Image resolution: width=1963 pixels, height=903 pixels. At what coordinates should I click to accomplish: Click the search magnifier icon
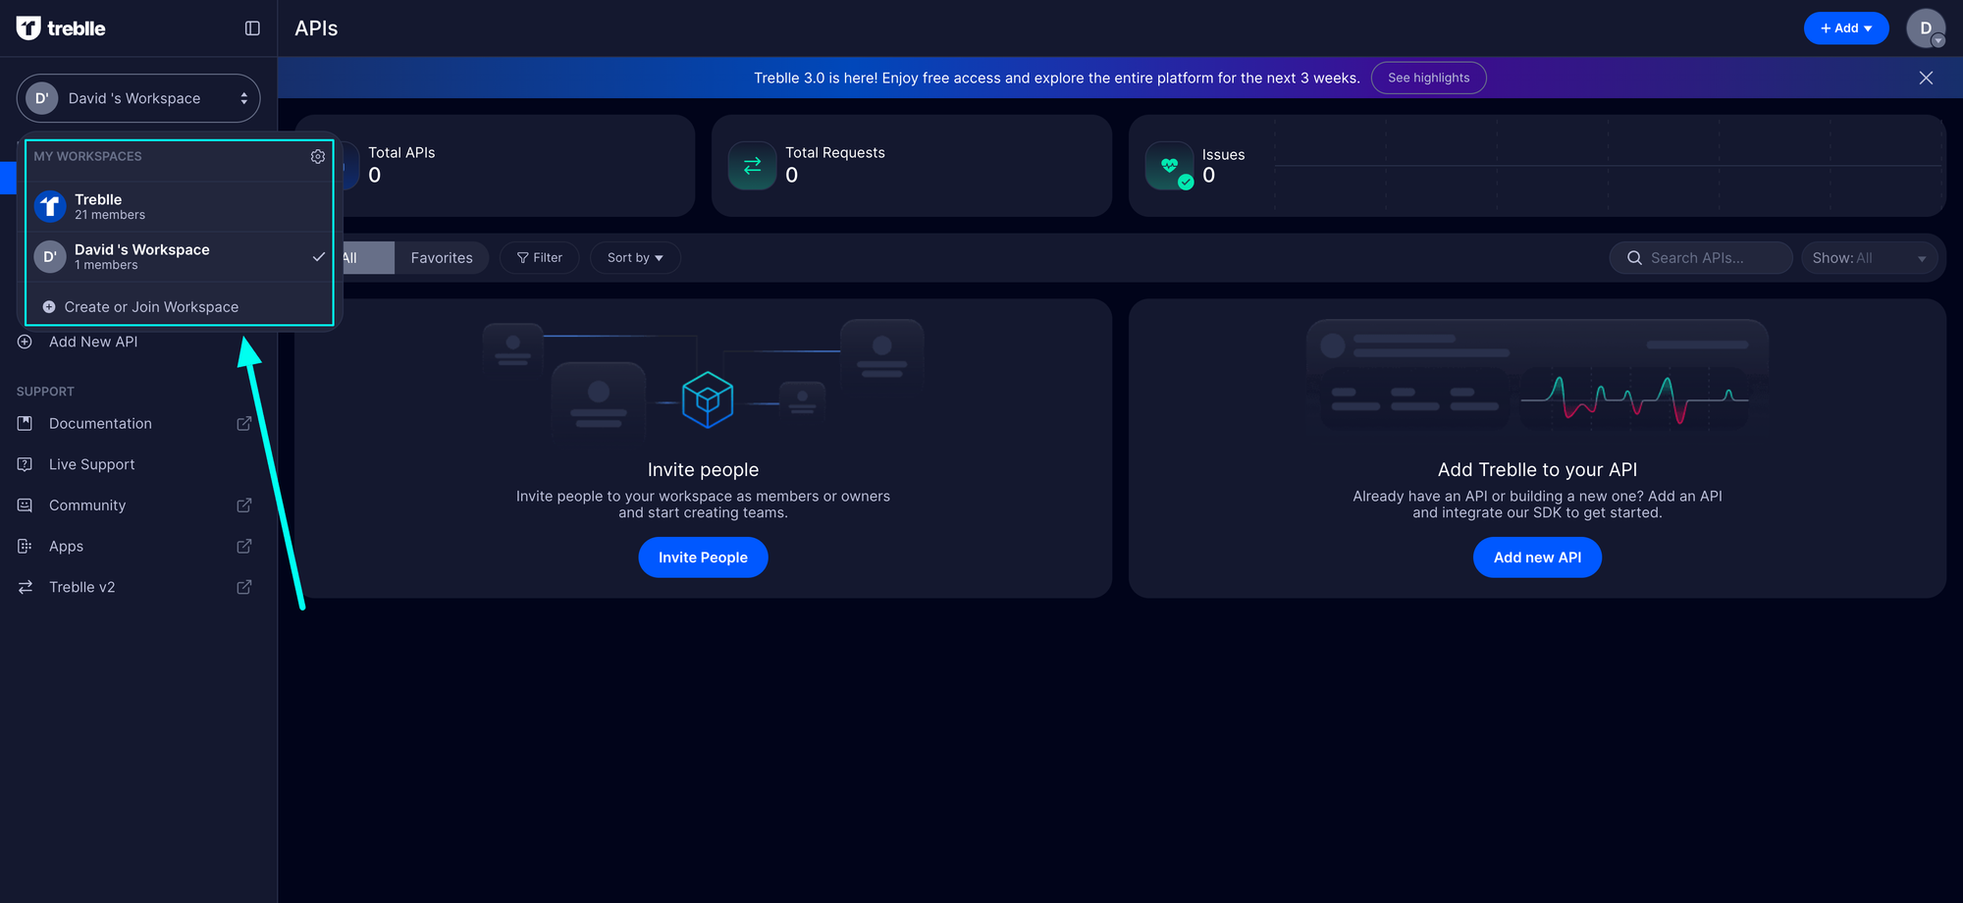pyautogui.click(x=1634, y=258)
